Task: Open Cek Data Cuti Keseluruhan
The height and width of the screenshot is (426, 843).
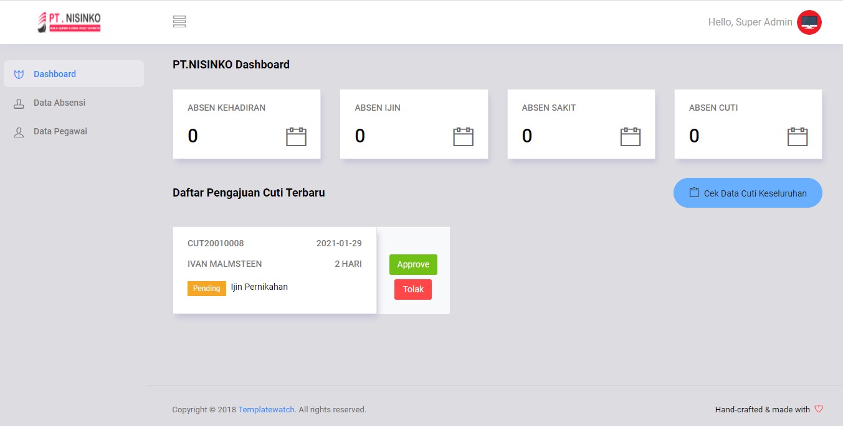Action: click(x=748, y=193)
